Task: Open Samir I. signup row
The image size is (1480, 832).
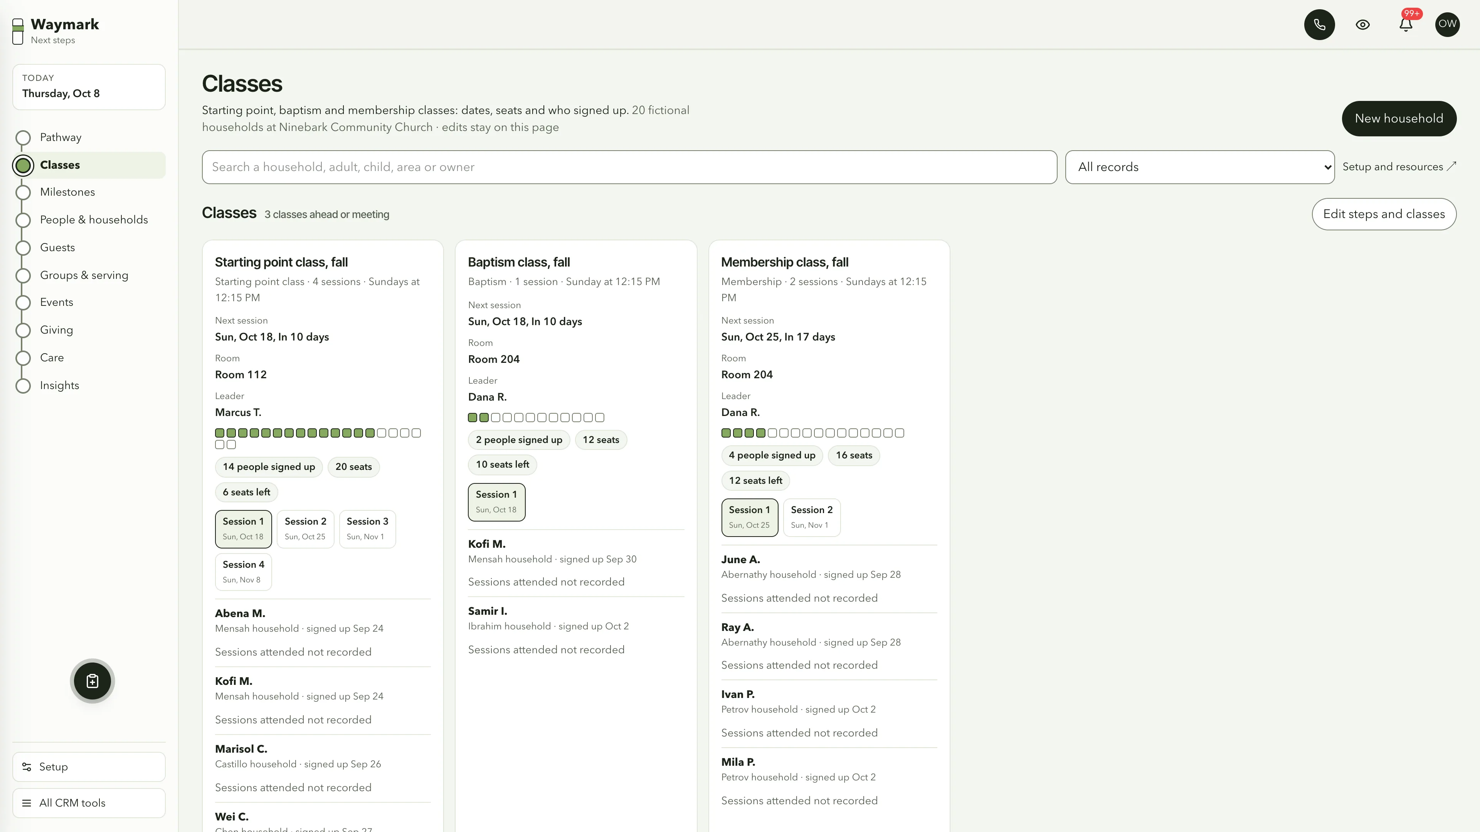Action: point(576,631)
